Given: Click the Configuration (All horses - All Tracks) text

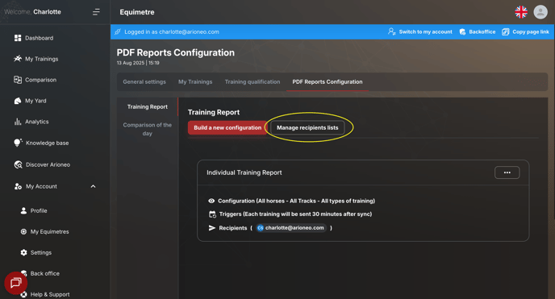Looking at the screenshot, I should [x=296, y=201].
